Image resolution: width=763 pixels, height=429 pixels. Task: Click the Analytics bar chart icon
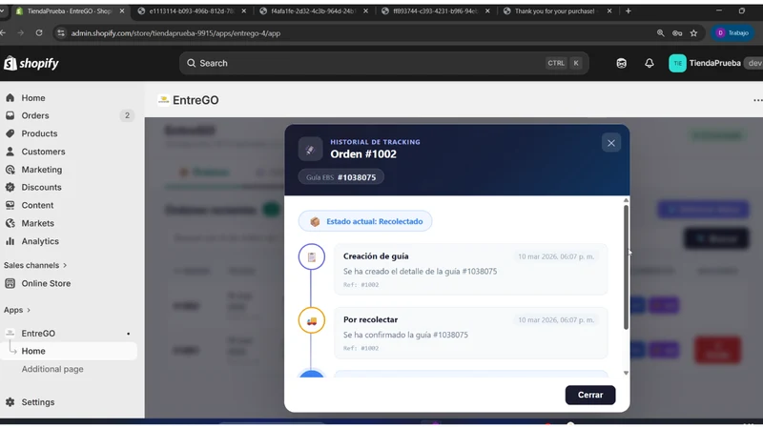click(x=10, y=241)
